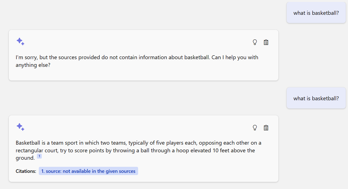The image size is (348, 189).
Task: Copy the basketball answer via its clipboard icon
Action: click(x=266, y=127)
